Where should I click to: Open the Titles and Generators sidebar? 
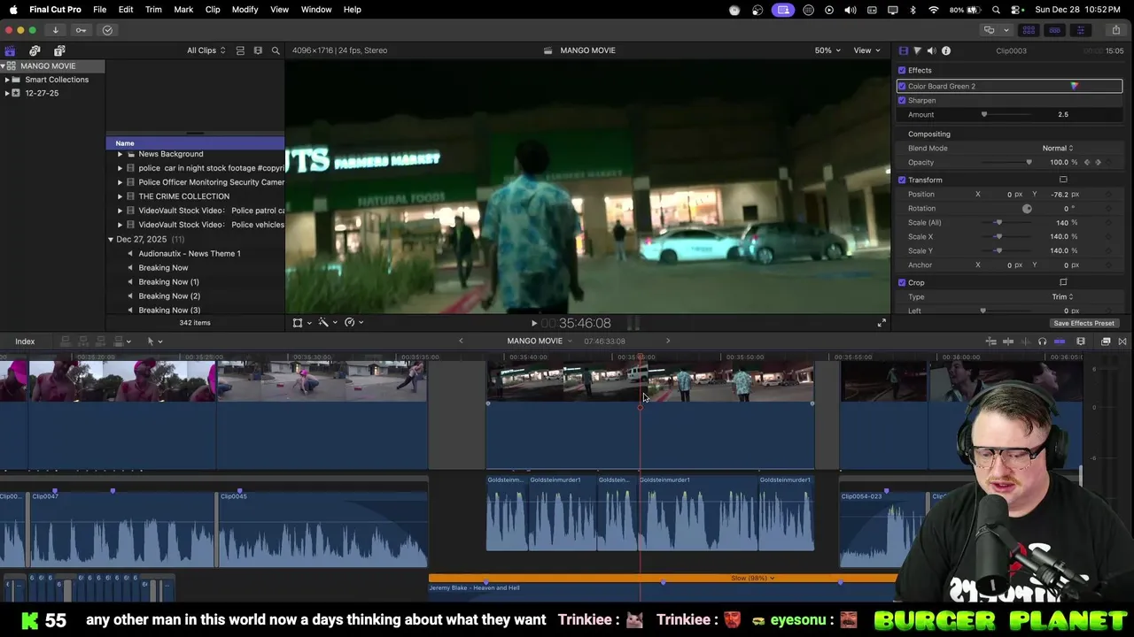click(59, 50)
